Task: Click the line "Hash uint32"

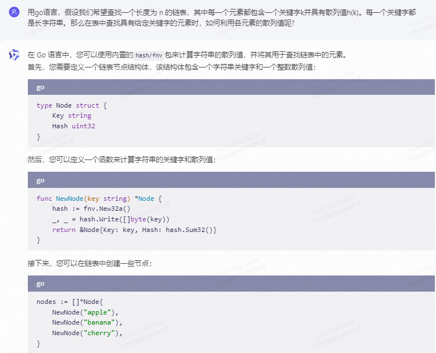Action: tap(74, 126)
